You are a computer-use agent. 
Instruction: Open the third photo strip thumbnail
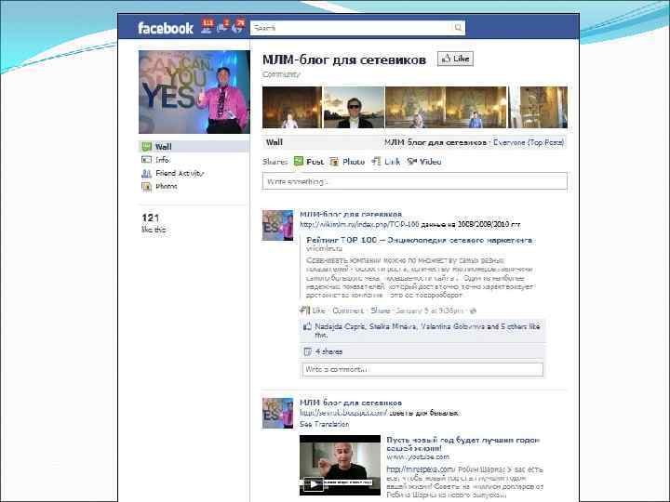(415, 107)
